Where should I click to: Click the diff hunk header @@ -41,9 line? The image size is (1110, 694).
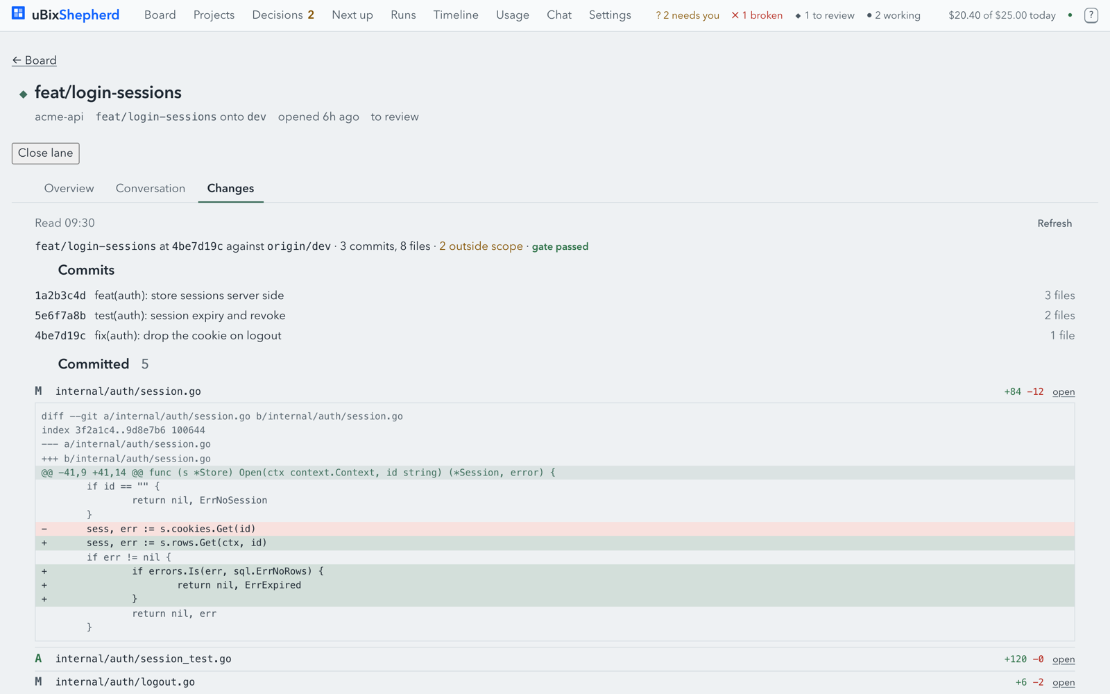(x=555, y=473)
